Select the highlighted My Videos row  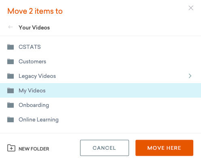pos(100,90)
